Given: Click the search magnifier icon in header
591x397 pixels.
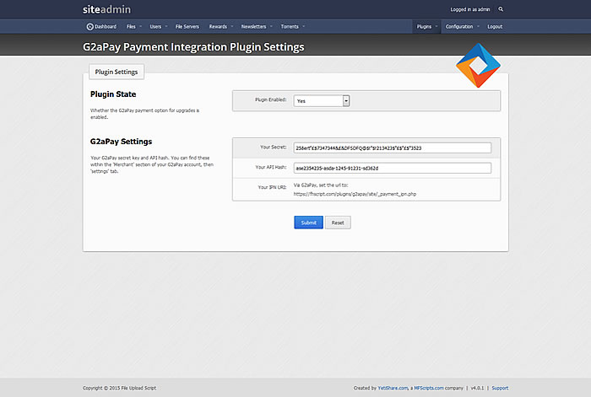Looking at the screenshot, I should coord(501,9).
